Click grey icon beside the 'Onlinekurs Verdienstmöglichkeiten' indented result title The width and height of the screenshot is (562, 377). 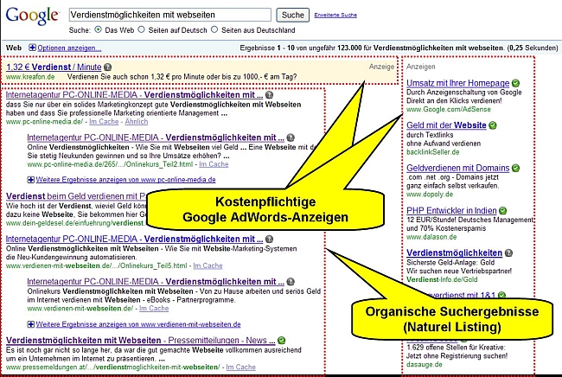click(291, 282)
